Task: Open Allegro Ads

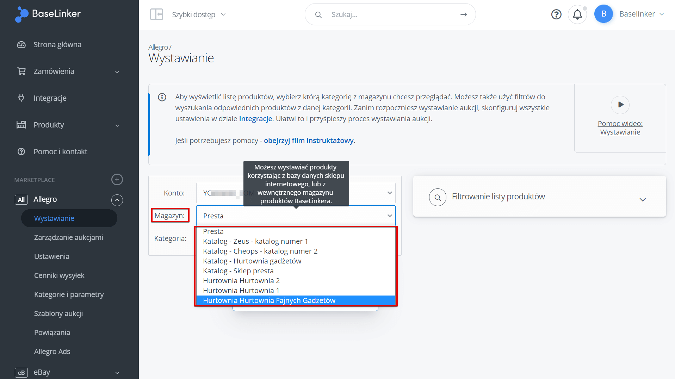Action: coord(52,352)
